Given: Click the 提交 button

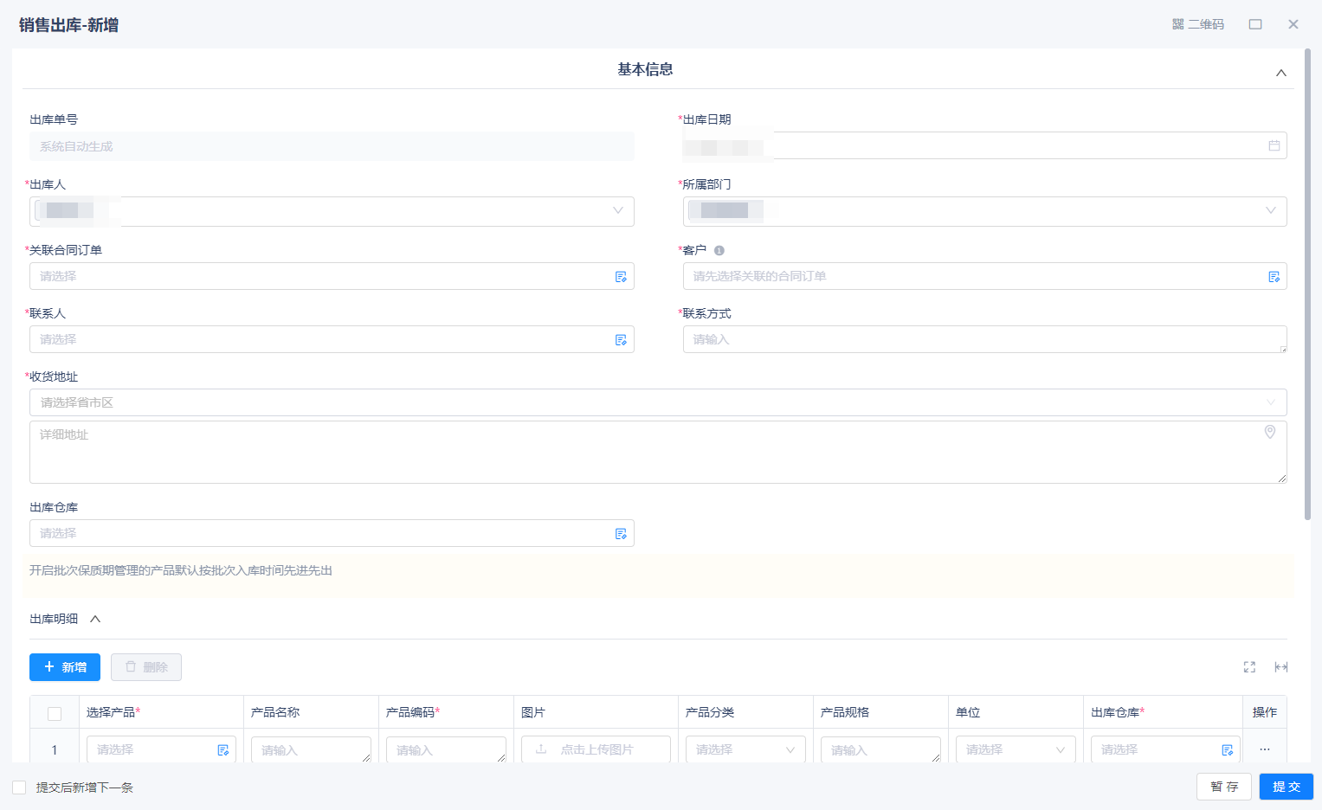Looking at the screenshot, I should click(x=1287, y=787).
